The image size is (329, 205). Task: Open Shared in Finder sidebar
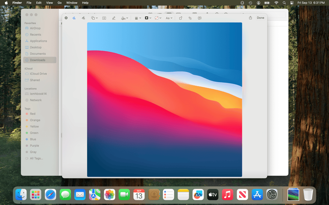click(x=40, y=80)
